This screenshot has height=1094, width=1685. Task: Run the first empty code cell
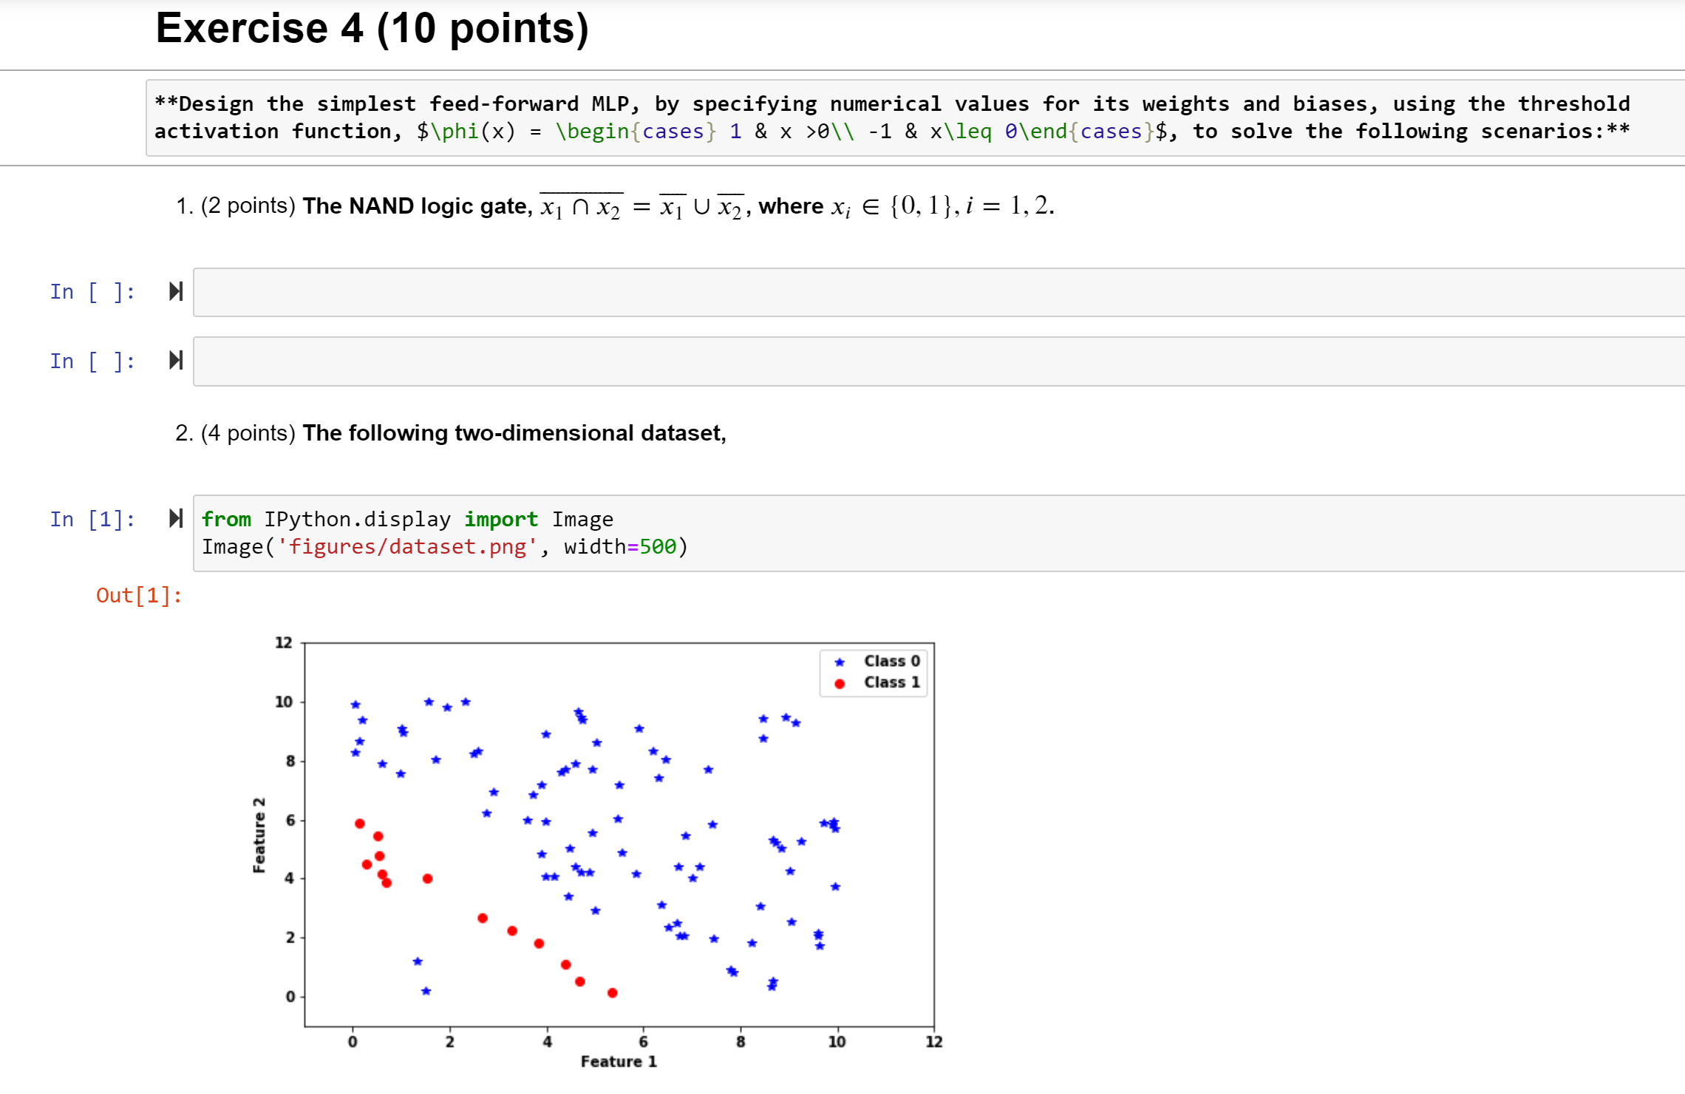pyautogui.click(x=176, y=291)
